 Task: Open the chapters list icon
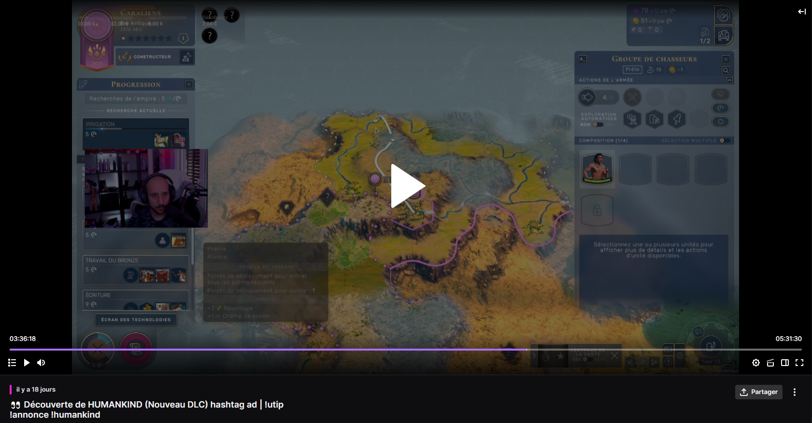coord(12,363)
